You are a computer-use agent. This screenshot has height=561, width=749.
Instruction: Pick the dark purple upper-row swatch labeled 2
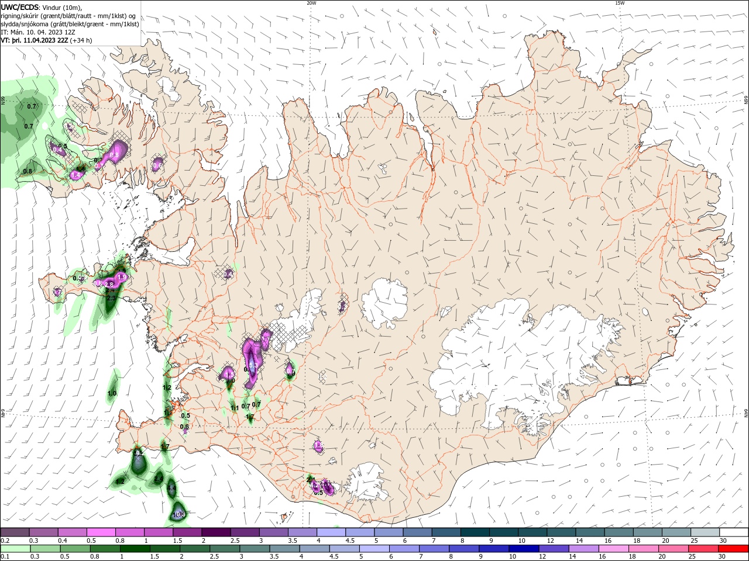tap(215, 532)
